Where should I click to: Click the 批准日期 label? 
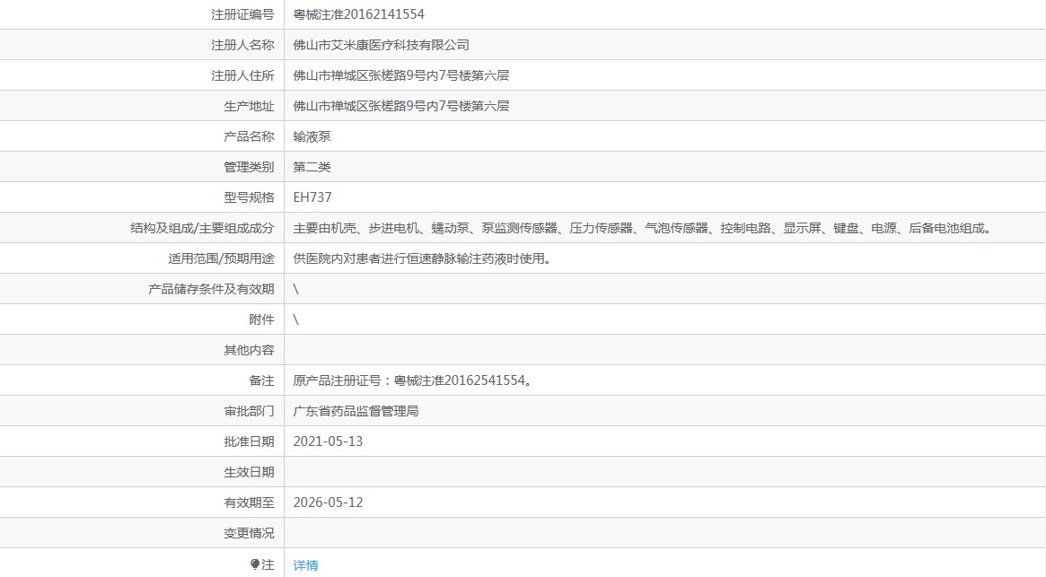(249, 441)
